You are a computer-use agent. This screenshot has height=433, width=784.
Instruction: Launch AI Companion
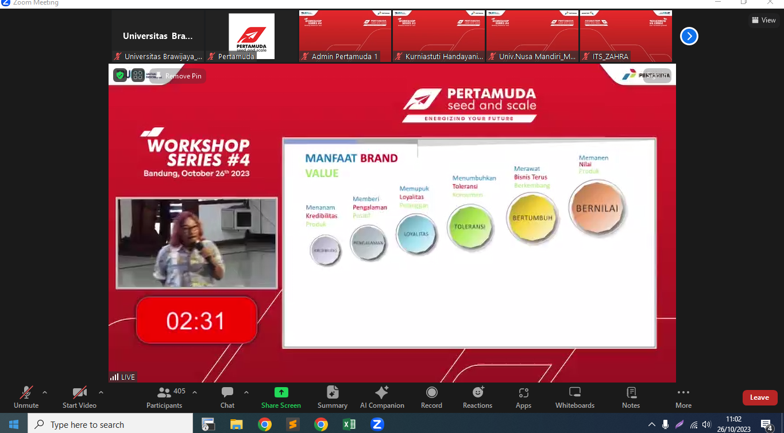(x=382, y=397)
